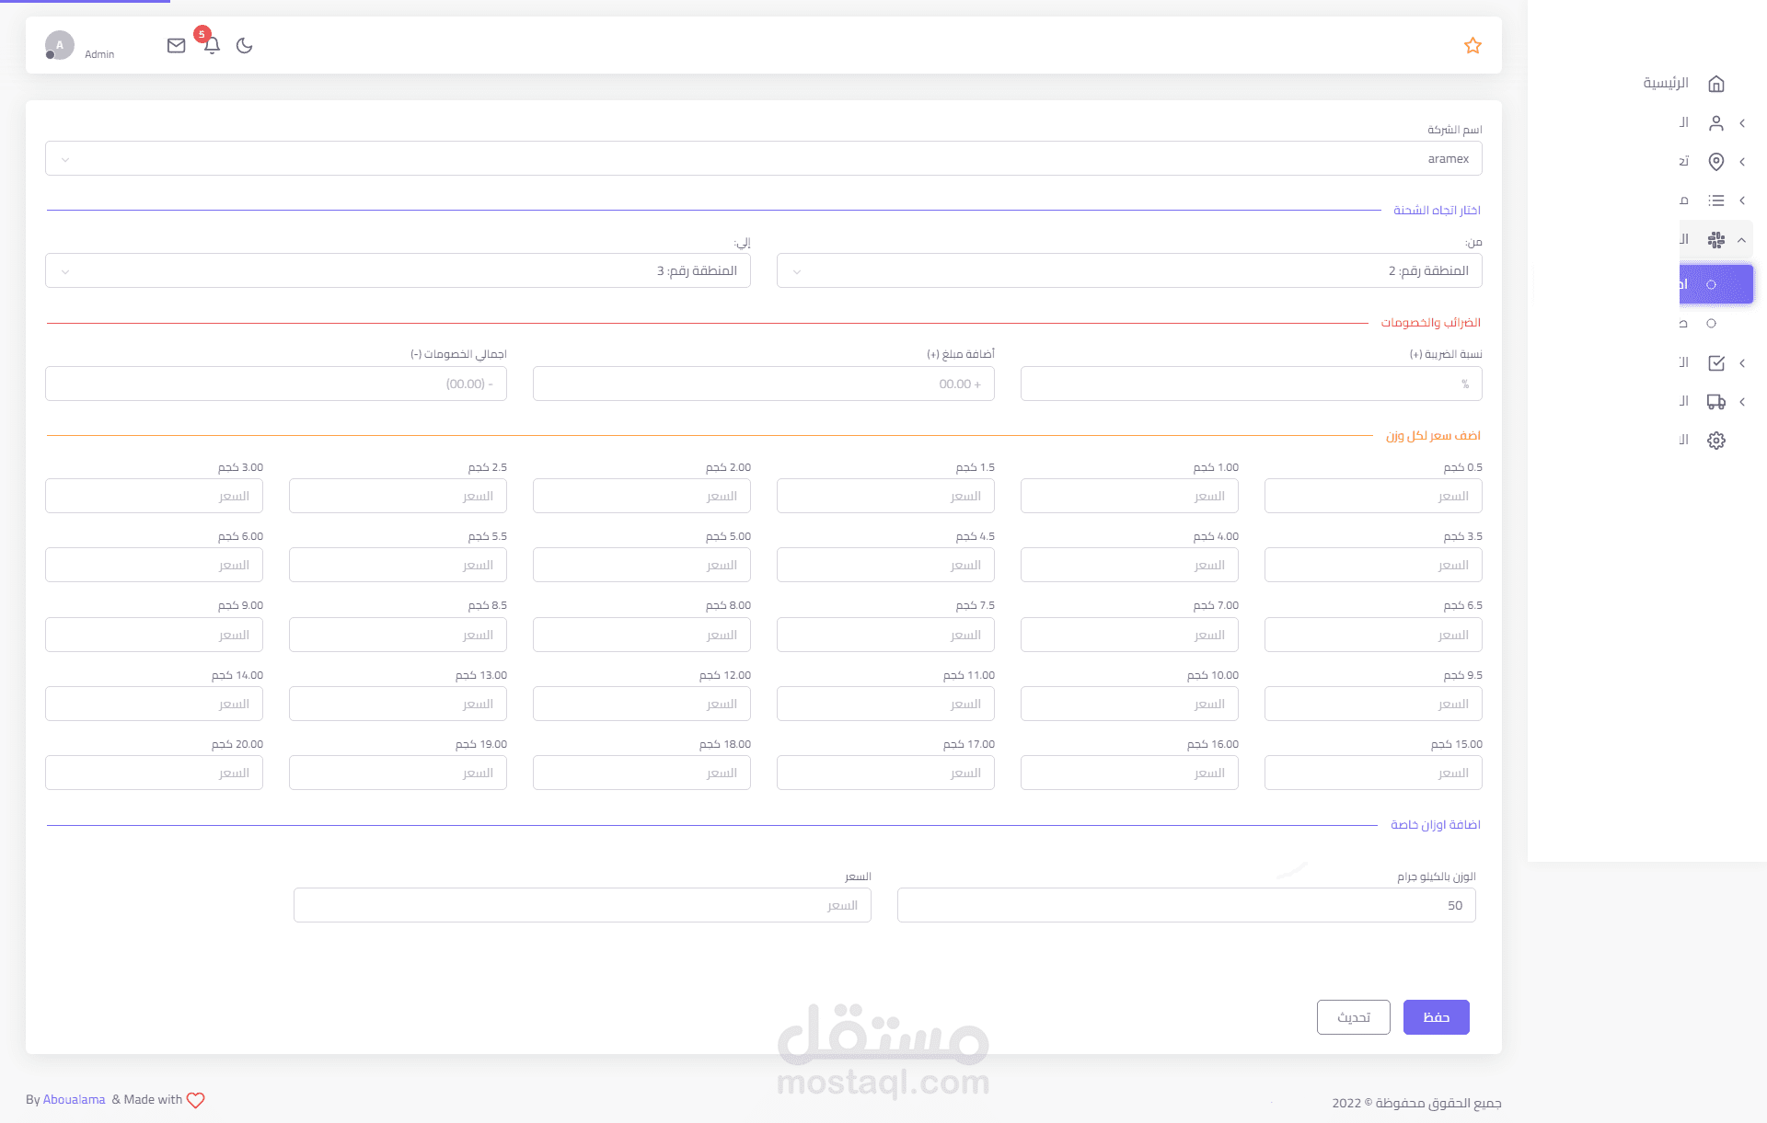Viewport: 1767px width, 1123px height.
Task: Click the 0.5 كجم price field
Action: pyautogui.click(x=1372, y=497)
